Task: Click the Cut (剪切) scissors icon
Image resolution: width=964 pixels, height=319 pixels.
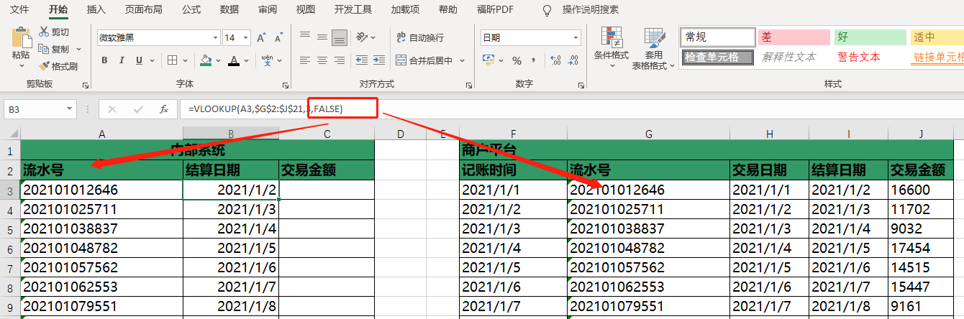Action: click(x=44, y=32)
